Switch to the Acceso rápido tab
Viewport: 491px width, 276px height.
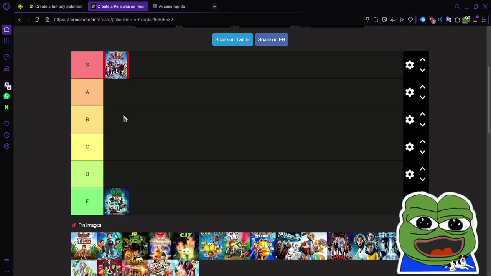click(169, 7)
